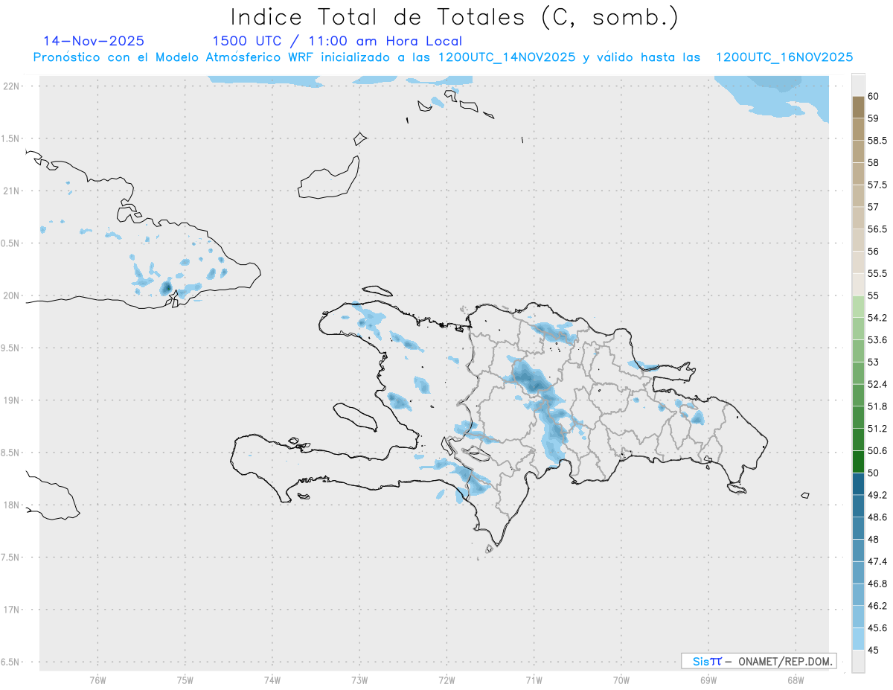Click the "47.4" colorbar value
The image size is (893, 690).
pos(877,561)
